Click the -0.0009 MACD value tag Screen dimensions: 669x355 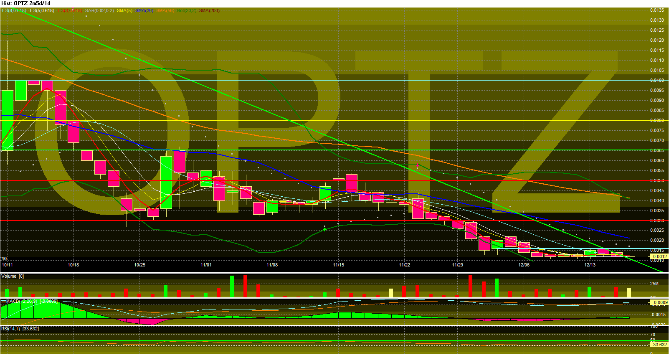[659, 302]
